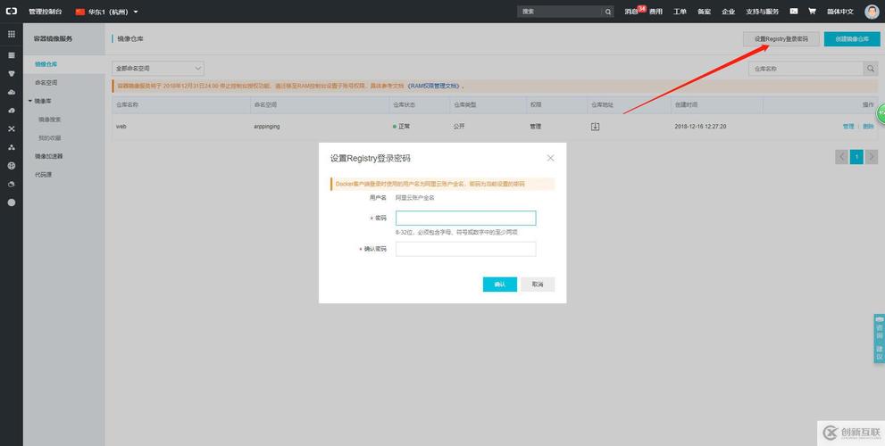Click the top search magnifier icon

point(608,12)
